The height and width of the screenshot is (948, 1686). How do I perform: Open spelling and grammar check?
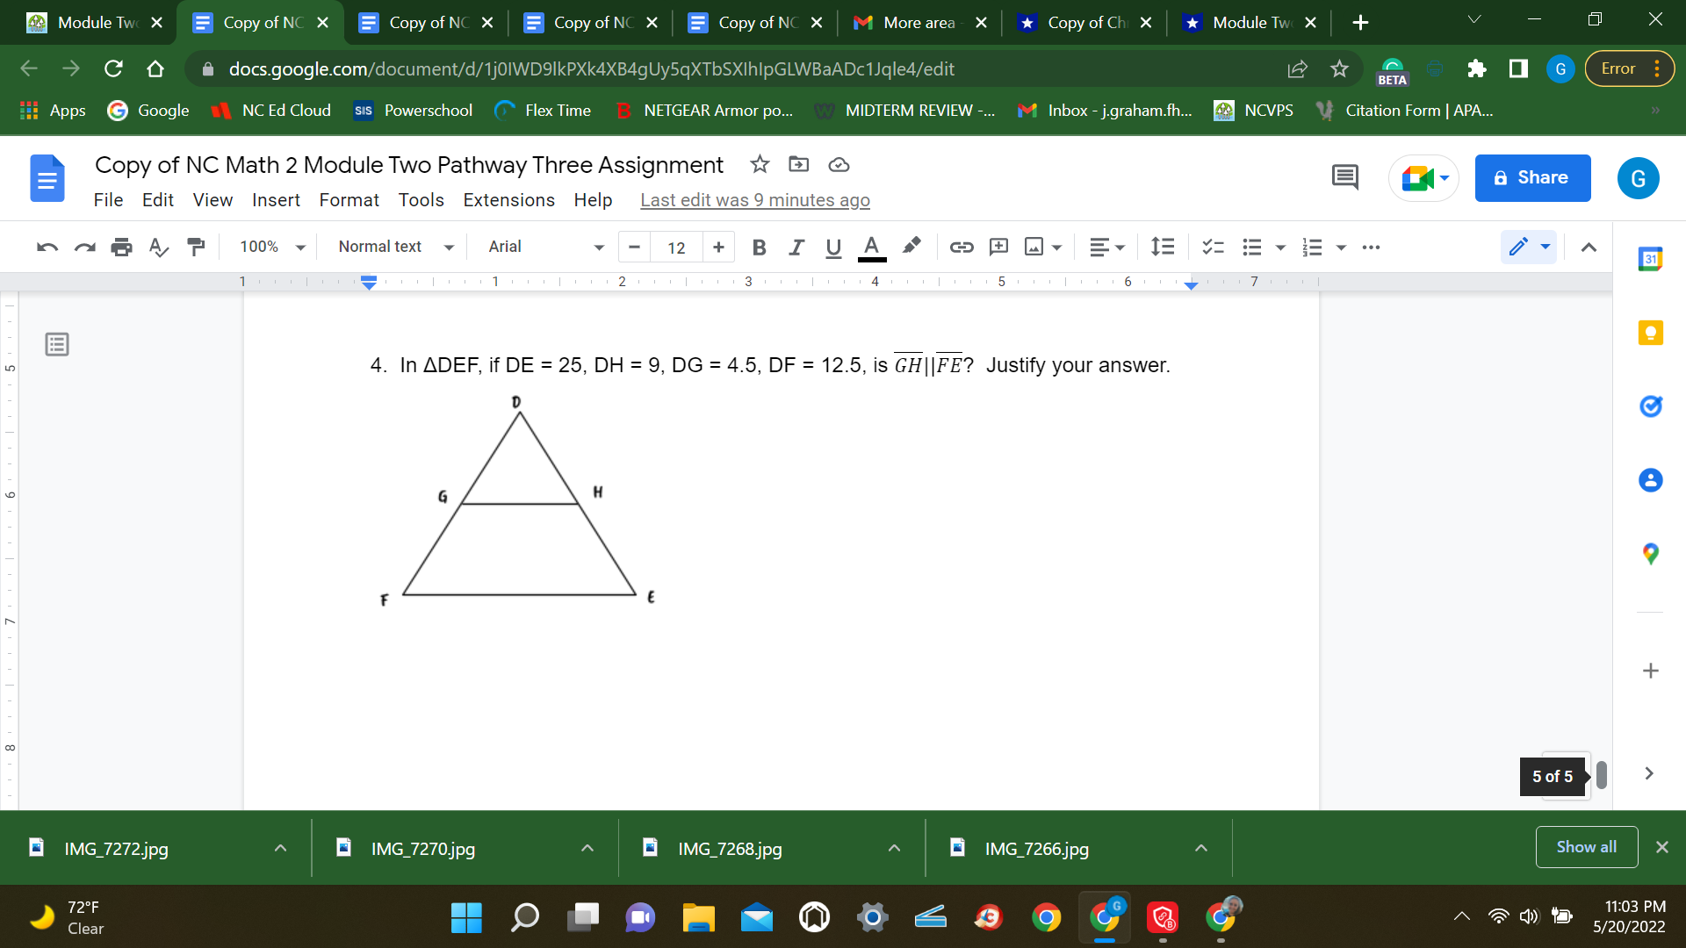(x=158, y=247)
